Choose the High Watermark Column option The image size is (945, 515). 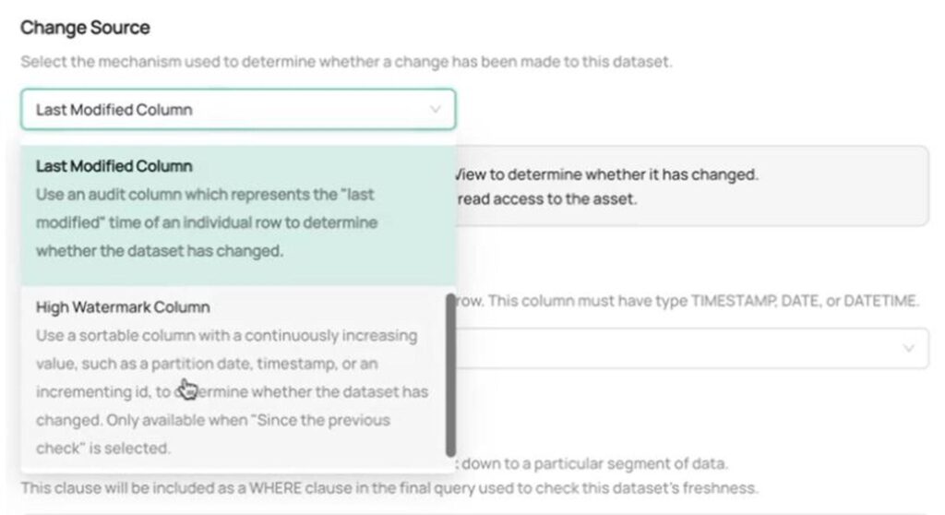click(x=124, y=307)
